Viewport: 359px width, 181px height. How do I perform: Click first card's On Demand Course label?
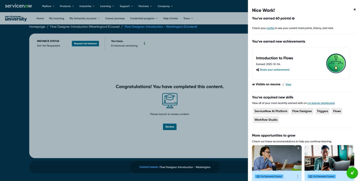269,177
